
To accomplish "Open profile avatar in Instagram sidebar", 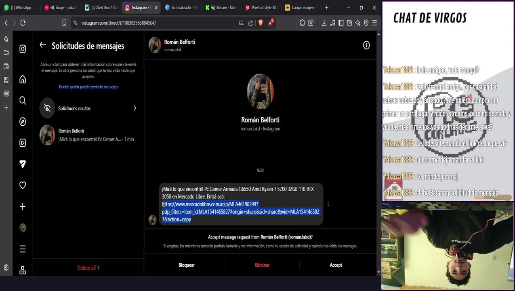I will (23, 228).
